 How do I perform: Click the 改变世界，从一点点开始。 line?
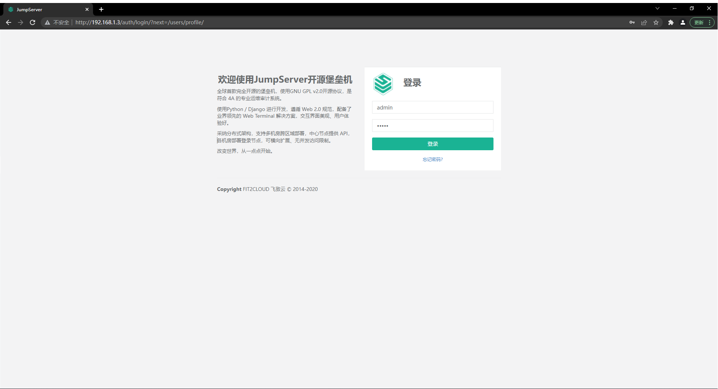245,151
